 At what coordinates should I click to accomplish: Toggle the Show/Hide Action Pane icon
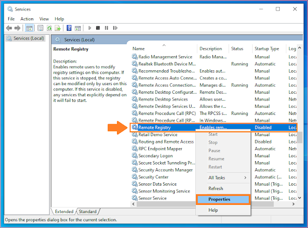pyautogui.click(x=78, y=28)
